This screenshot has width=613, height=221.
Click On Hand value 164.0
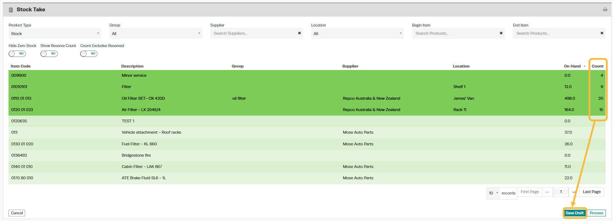point(569,110)
